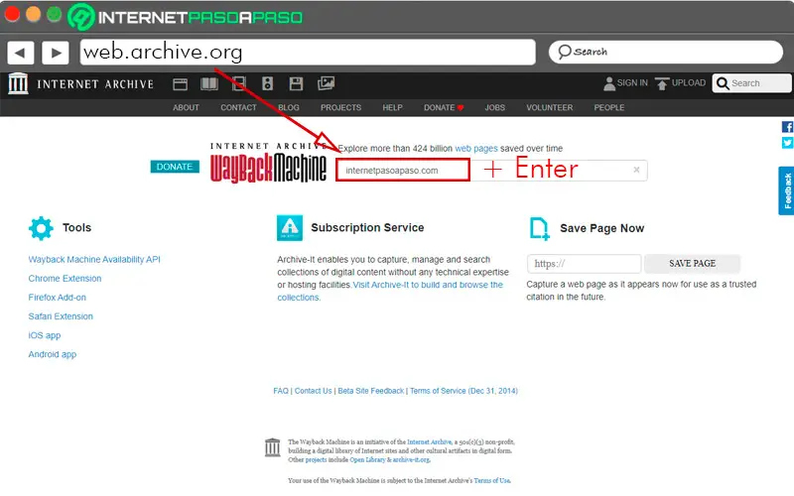Open the PROJECTS menu item
This screenshot has height=496, width=794.
[x=340, y=108]
